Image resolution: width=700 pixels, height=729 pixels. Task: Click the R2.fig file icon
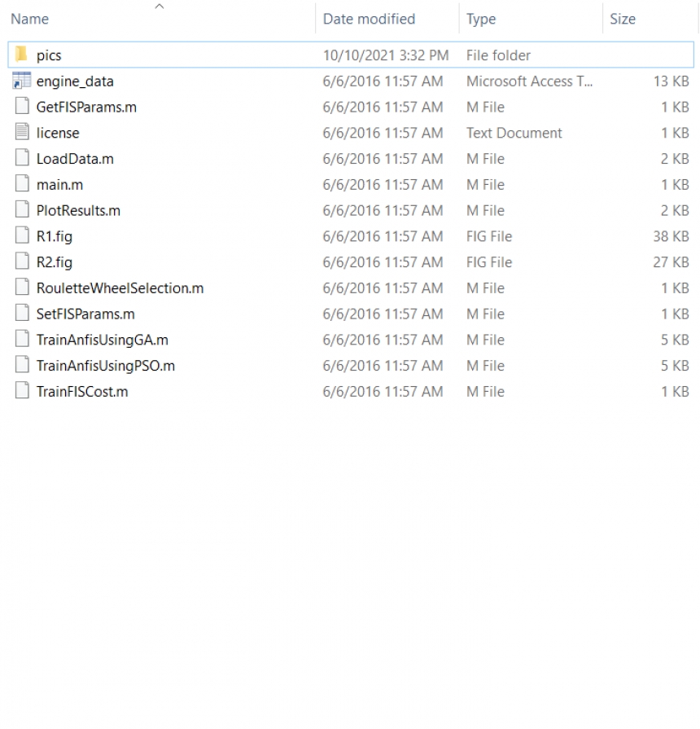click(x=21, y=261)
